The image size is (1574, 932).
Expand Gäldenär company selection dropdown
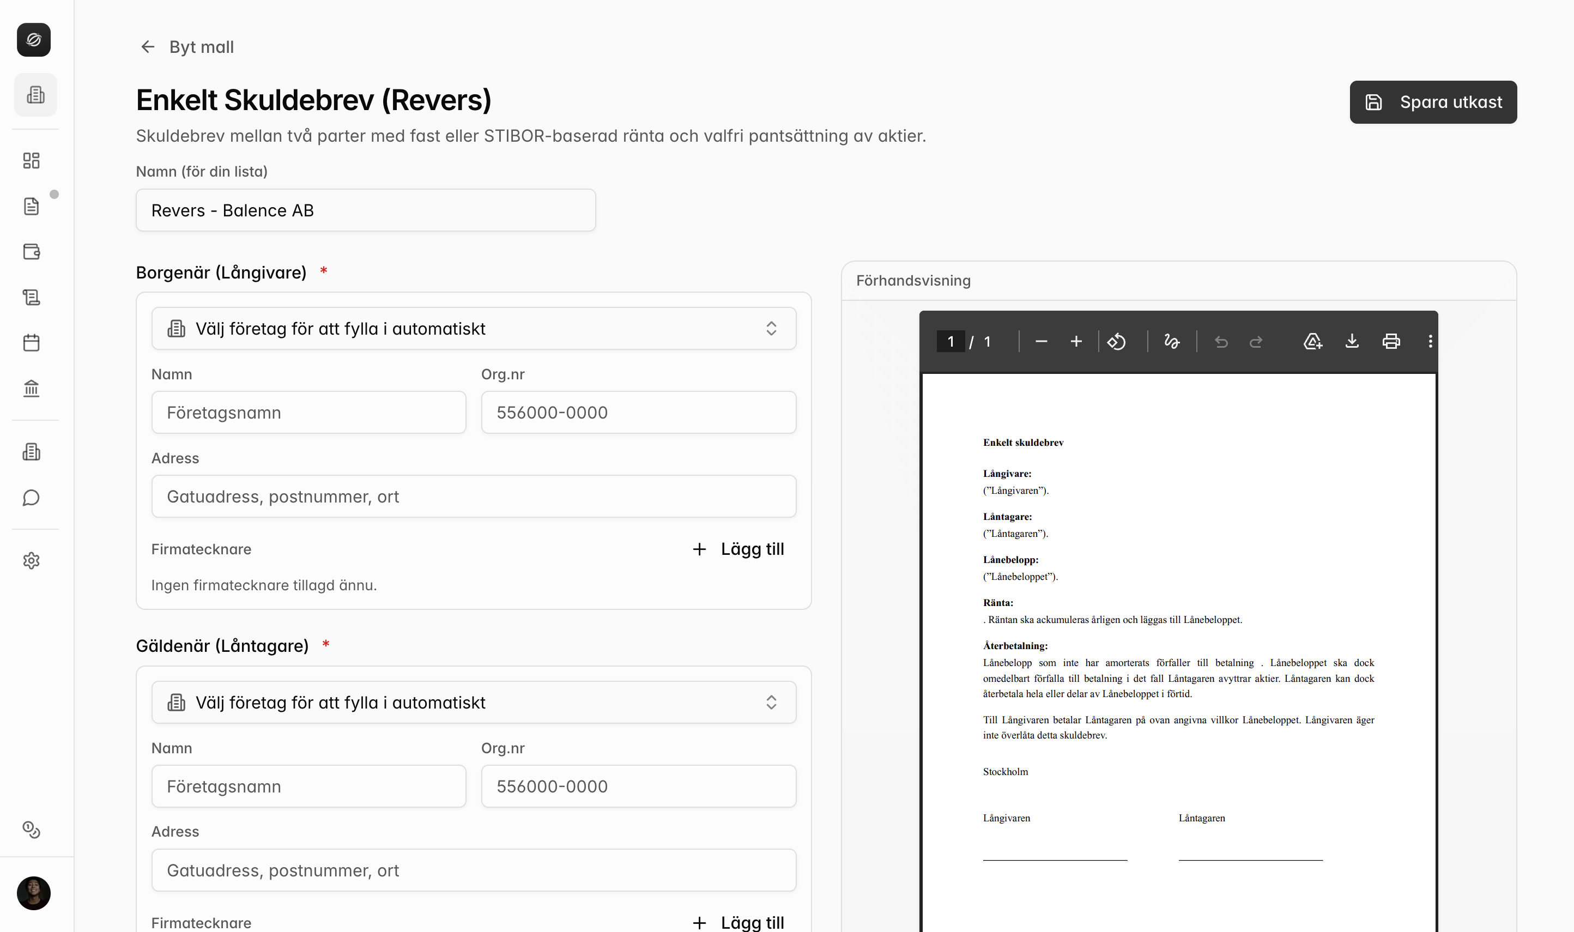[x=474, y=702]
